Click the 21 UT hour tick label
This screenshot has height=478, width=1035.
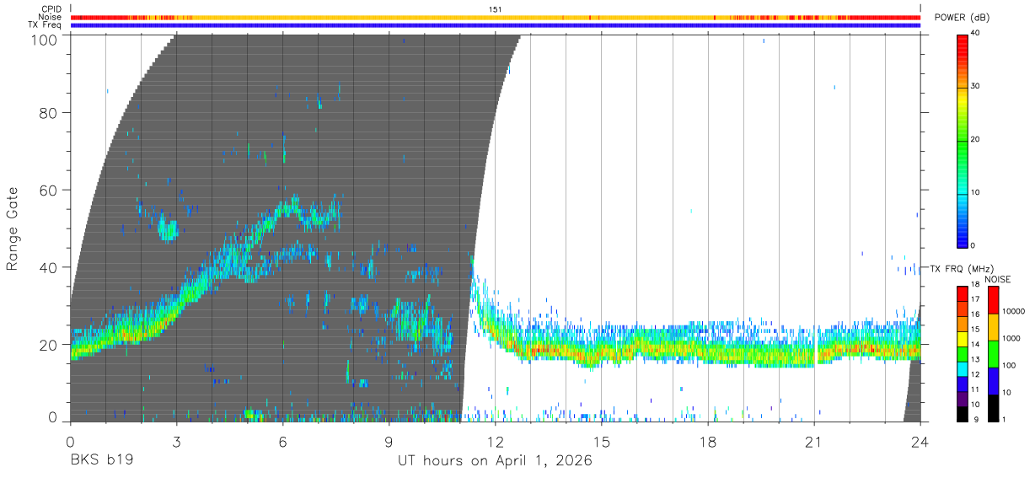(x=813, y=440)
